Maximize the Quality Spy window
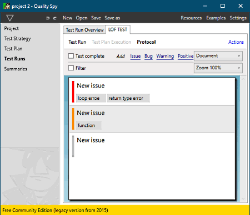Viewport: 250px width, 215px height. coord(223,6)
